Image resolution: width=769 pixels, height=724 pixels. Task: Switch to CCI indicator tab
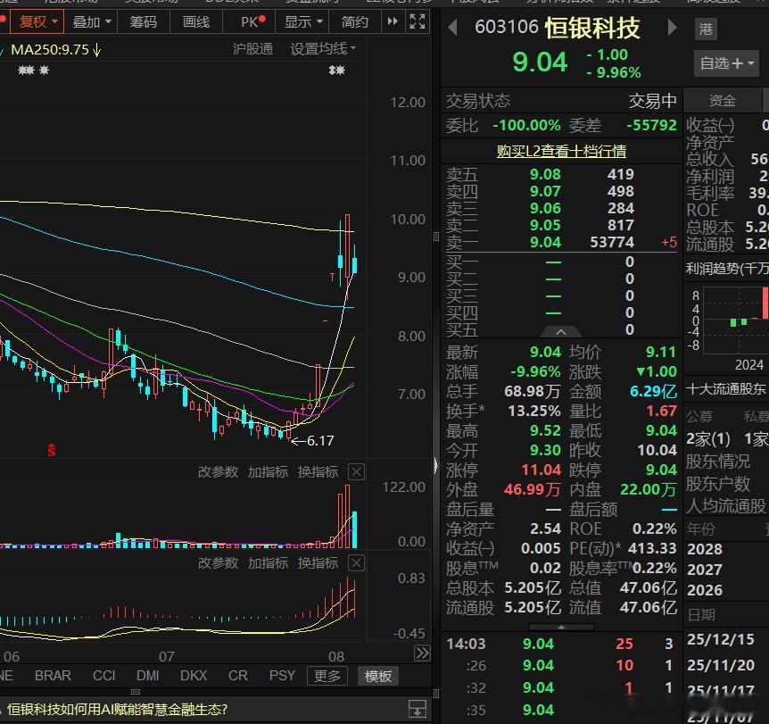click(104, 676)
